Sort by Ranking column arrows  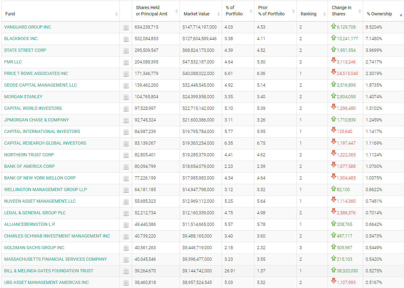click(x=324, y=14)
